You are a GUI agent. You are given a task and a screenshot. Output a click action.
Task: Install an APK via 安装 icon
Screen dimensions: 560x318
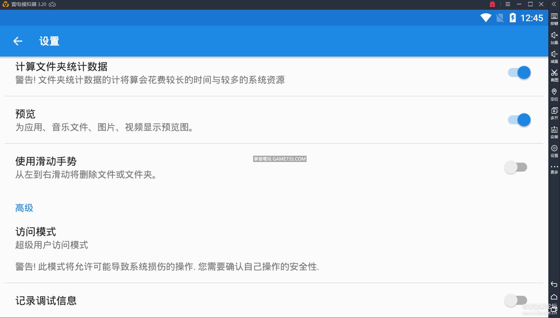pos(554,132)
